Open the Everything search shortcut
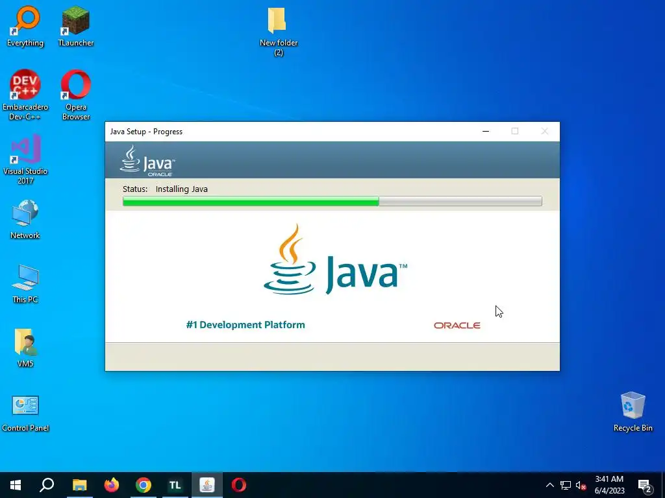This screenshot has width=665, height=498. [25, 25]
